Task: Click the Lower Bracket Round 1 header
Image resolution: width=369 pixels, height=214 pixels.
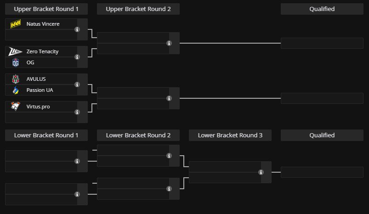Action: coord(46,135)
